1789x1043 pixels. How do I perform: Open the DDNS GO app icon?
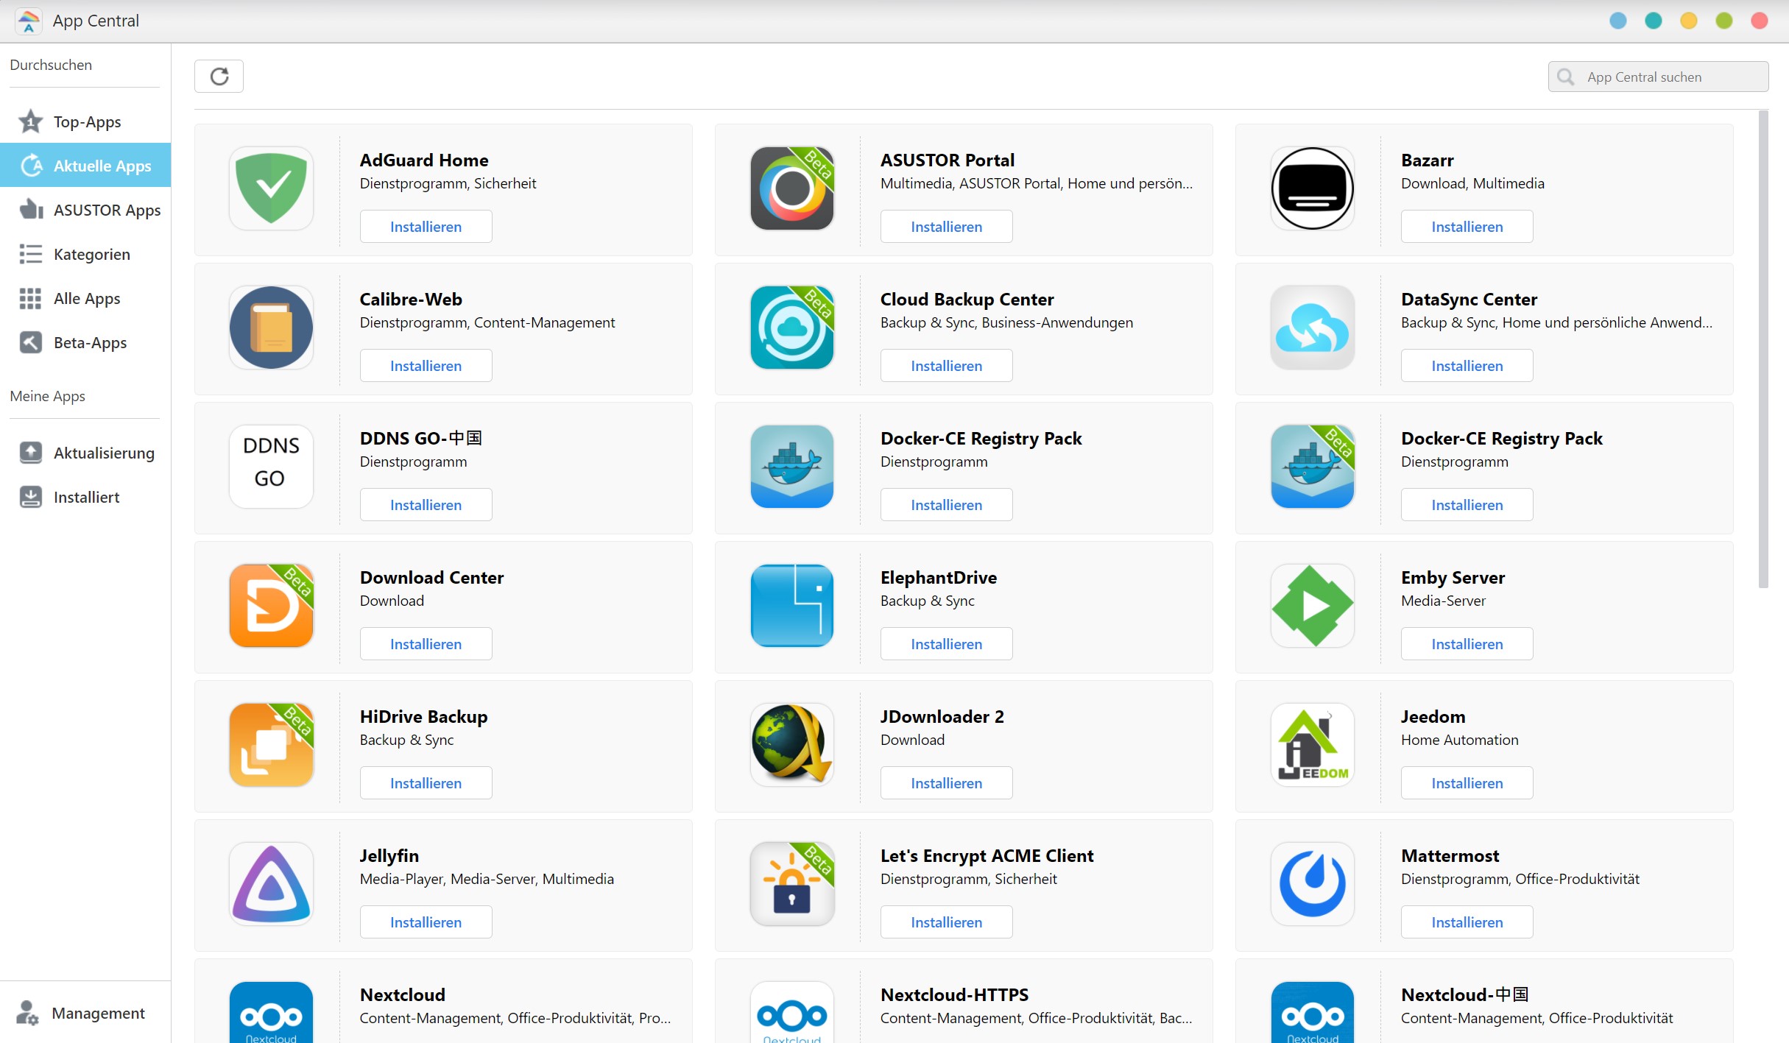[271, 467]
